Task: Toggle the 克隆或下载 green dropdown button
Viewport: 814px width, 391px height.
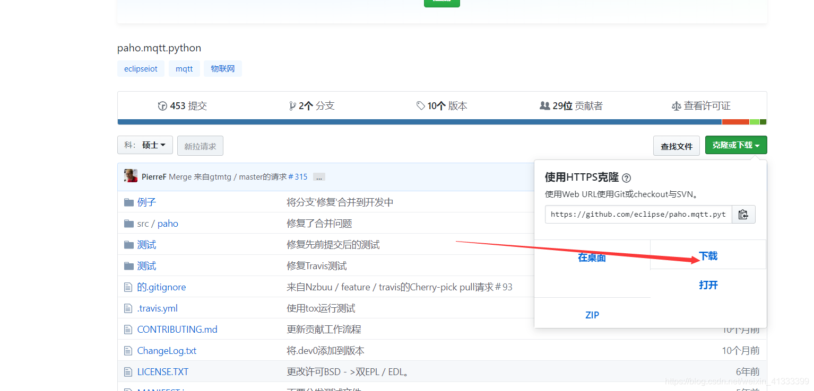Action: tap(736, 145)
